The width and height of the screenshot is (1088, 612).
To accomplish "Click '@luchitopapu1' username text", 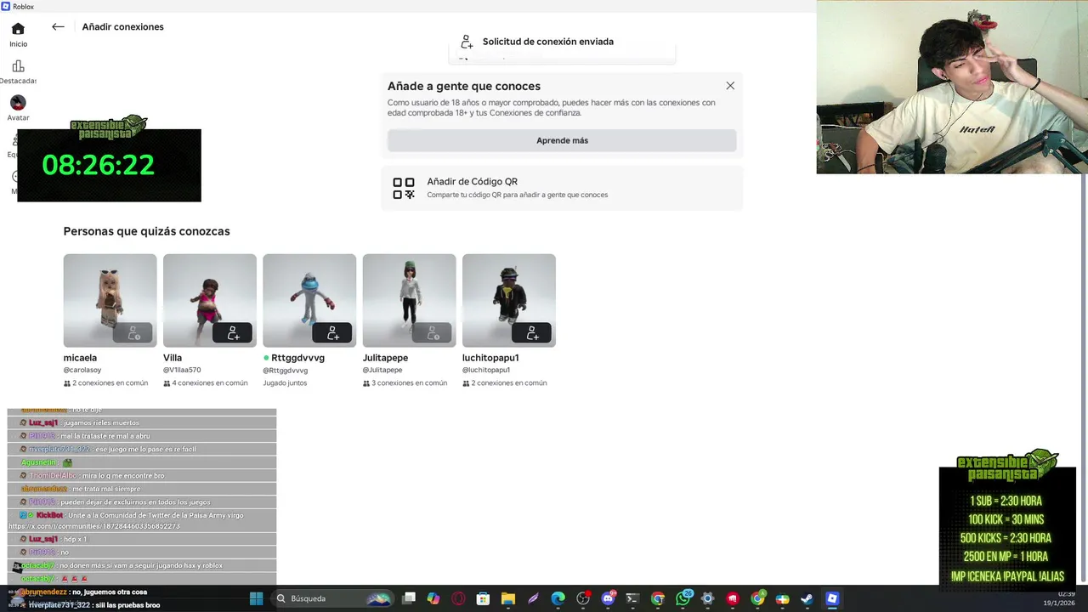I will pyautogui.click(x=486, y=371).
